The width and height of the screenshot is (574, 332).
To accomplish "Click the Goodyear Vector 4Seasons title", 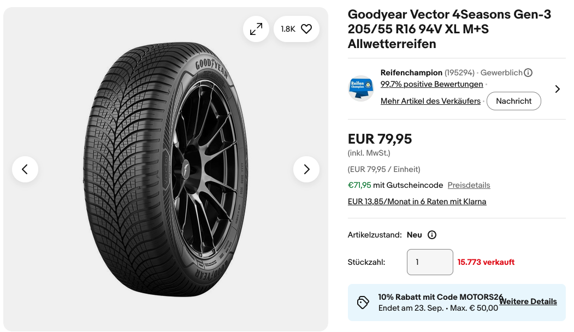I will (x=449, y=29).
